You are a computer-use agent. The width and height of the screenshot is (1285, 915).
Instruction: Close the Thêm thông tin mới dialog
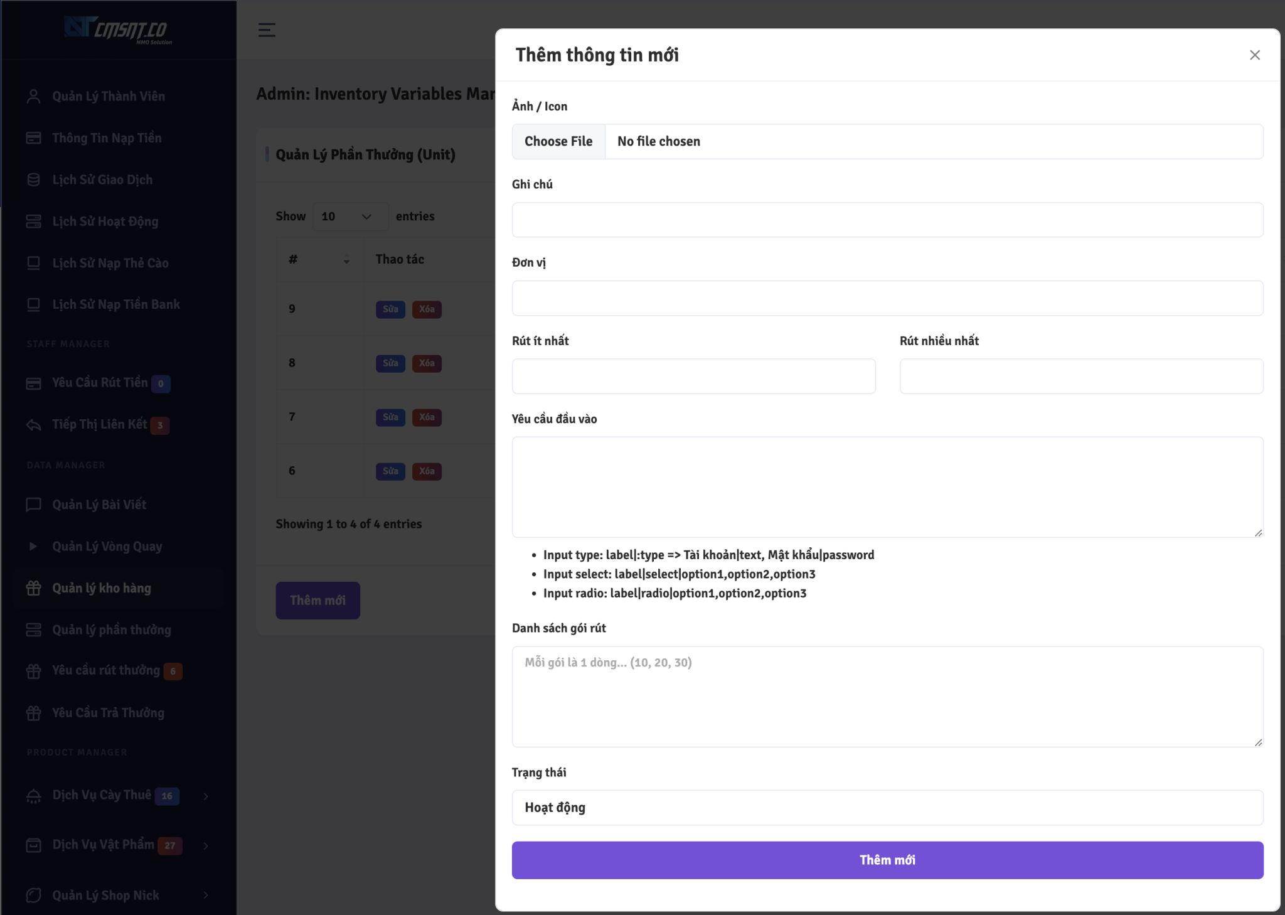[1254, 55]
